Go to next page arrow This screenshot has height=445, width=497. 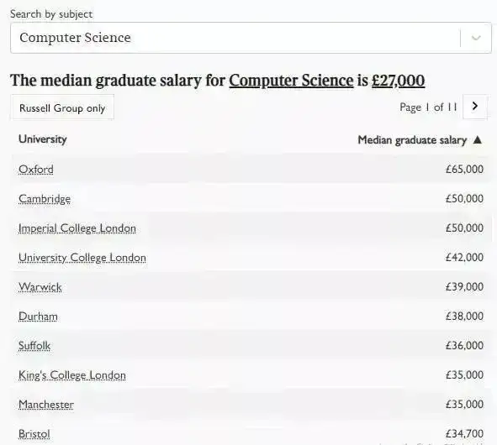click(474, 107)
